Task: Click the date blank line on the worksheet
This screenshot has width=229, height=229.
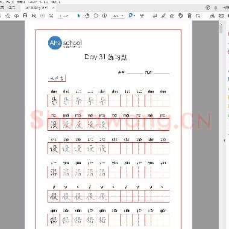Action: pyautogui.click(x=162, y=73)
